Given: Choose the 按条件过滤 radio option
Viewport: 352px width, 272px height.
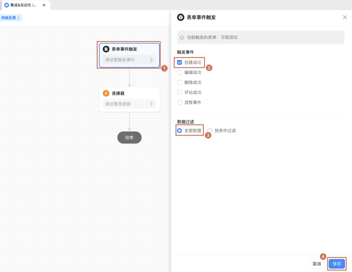Looking at the screenshot, I should (210, 130).
